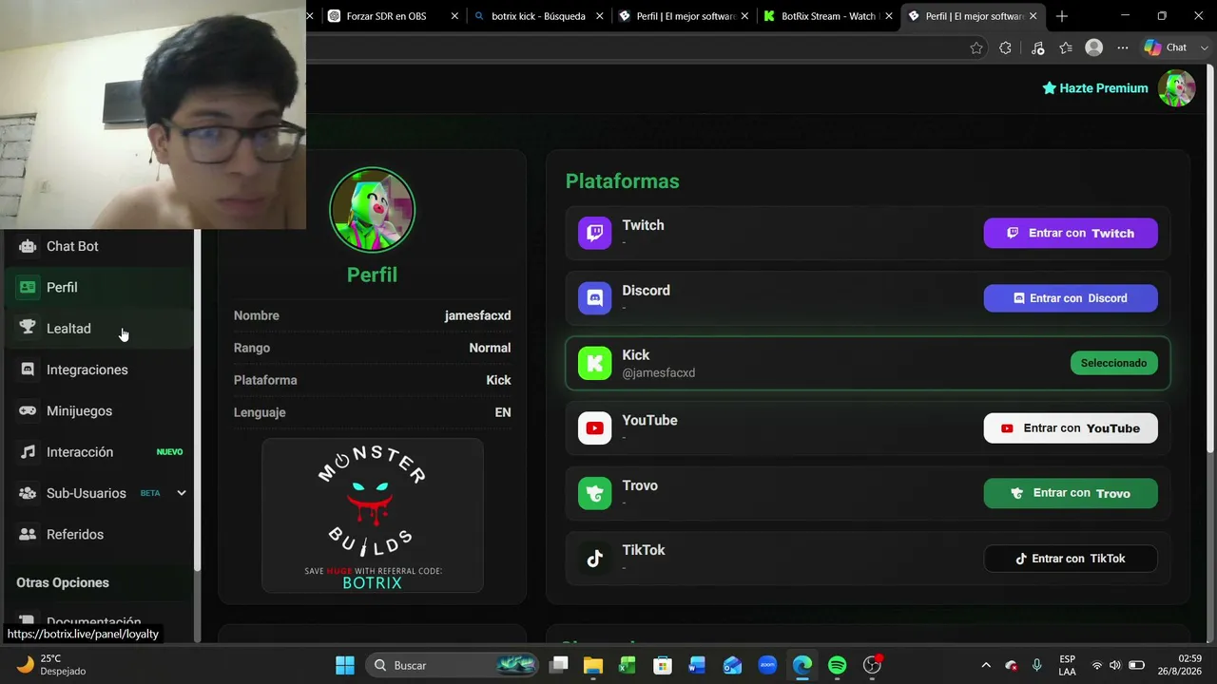Viewport: 1217px width, 684px height.
Task: Open the browser media control icon
Action: pos(1037,47)
